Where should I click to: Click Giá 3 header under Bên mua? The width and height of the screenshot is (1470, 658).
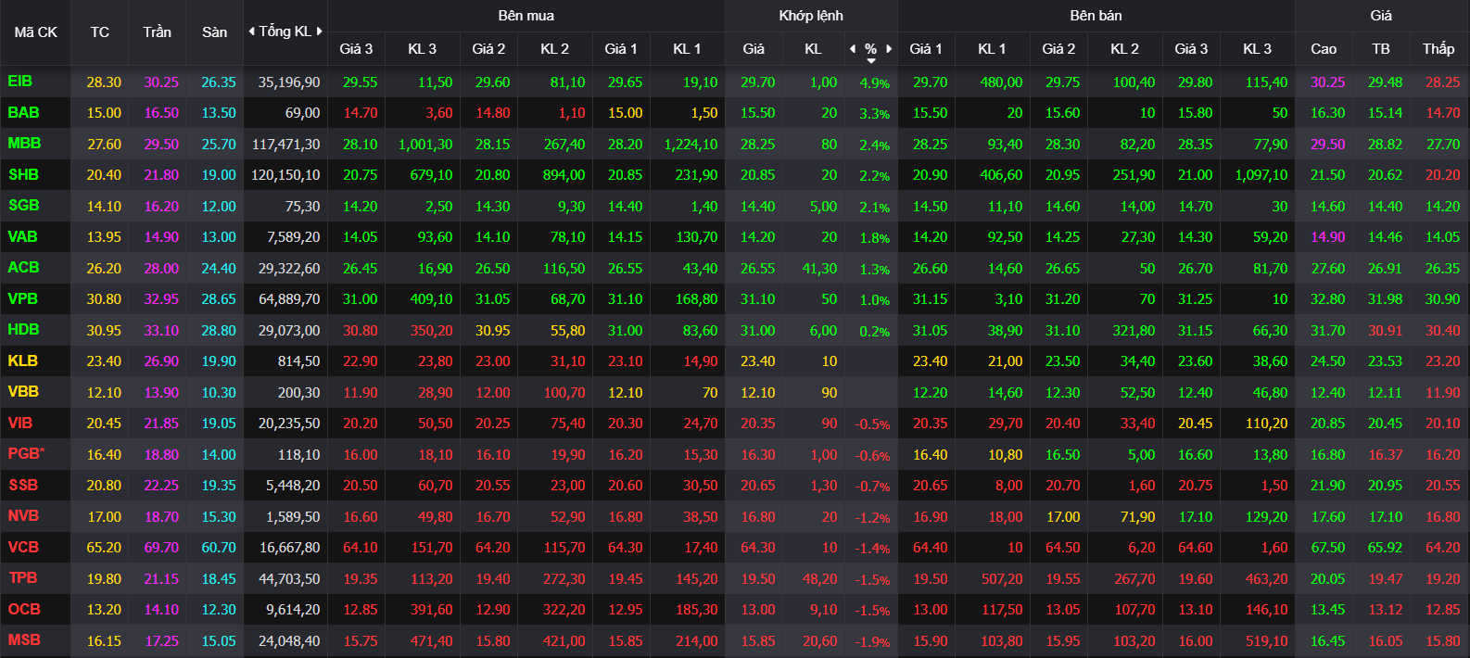(x=356, y=49)
